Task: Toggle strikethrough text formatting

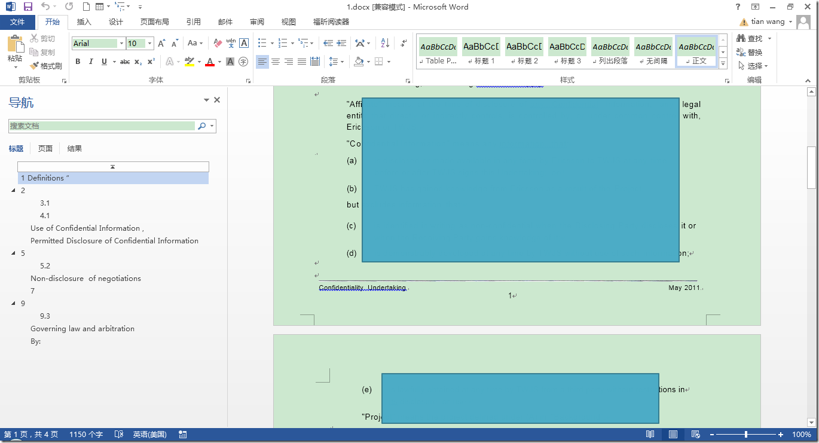Action: [125, 62]
